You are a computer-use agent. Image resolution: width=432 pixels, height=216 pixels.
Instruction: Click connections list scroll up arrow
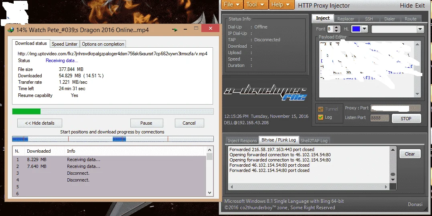click(x=209, y=150)
